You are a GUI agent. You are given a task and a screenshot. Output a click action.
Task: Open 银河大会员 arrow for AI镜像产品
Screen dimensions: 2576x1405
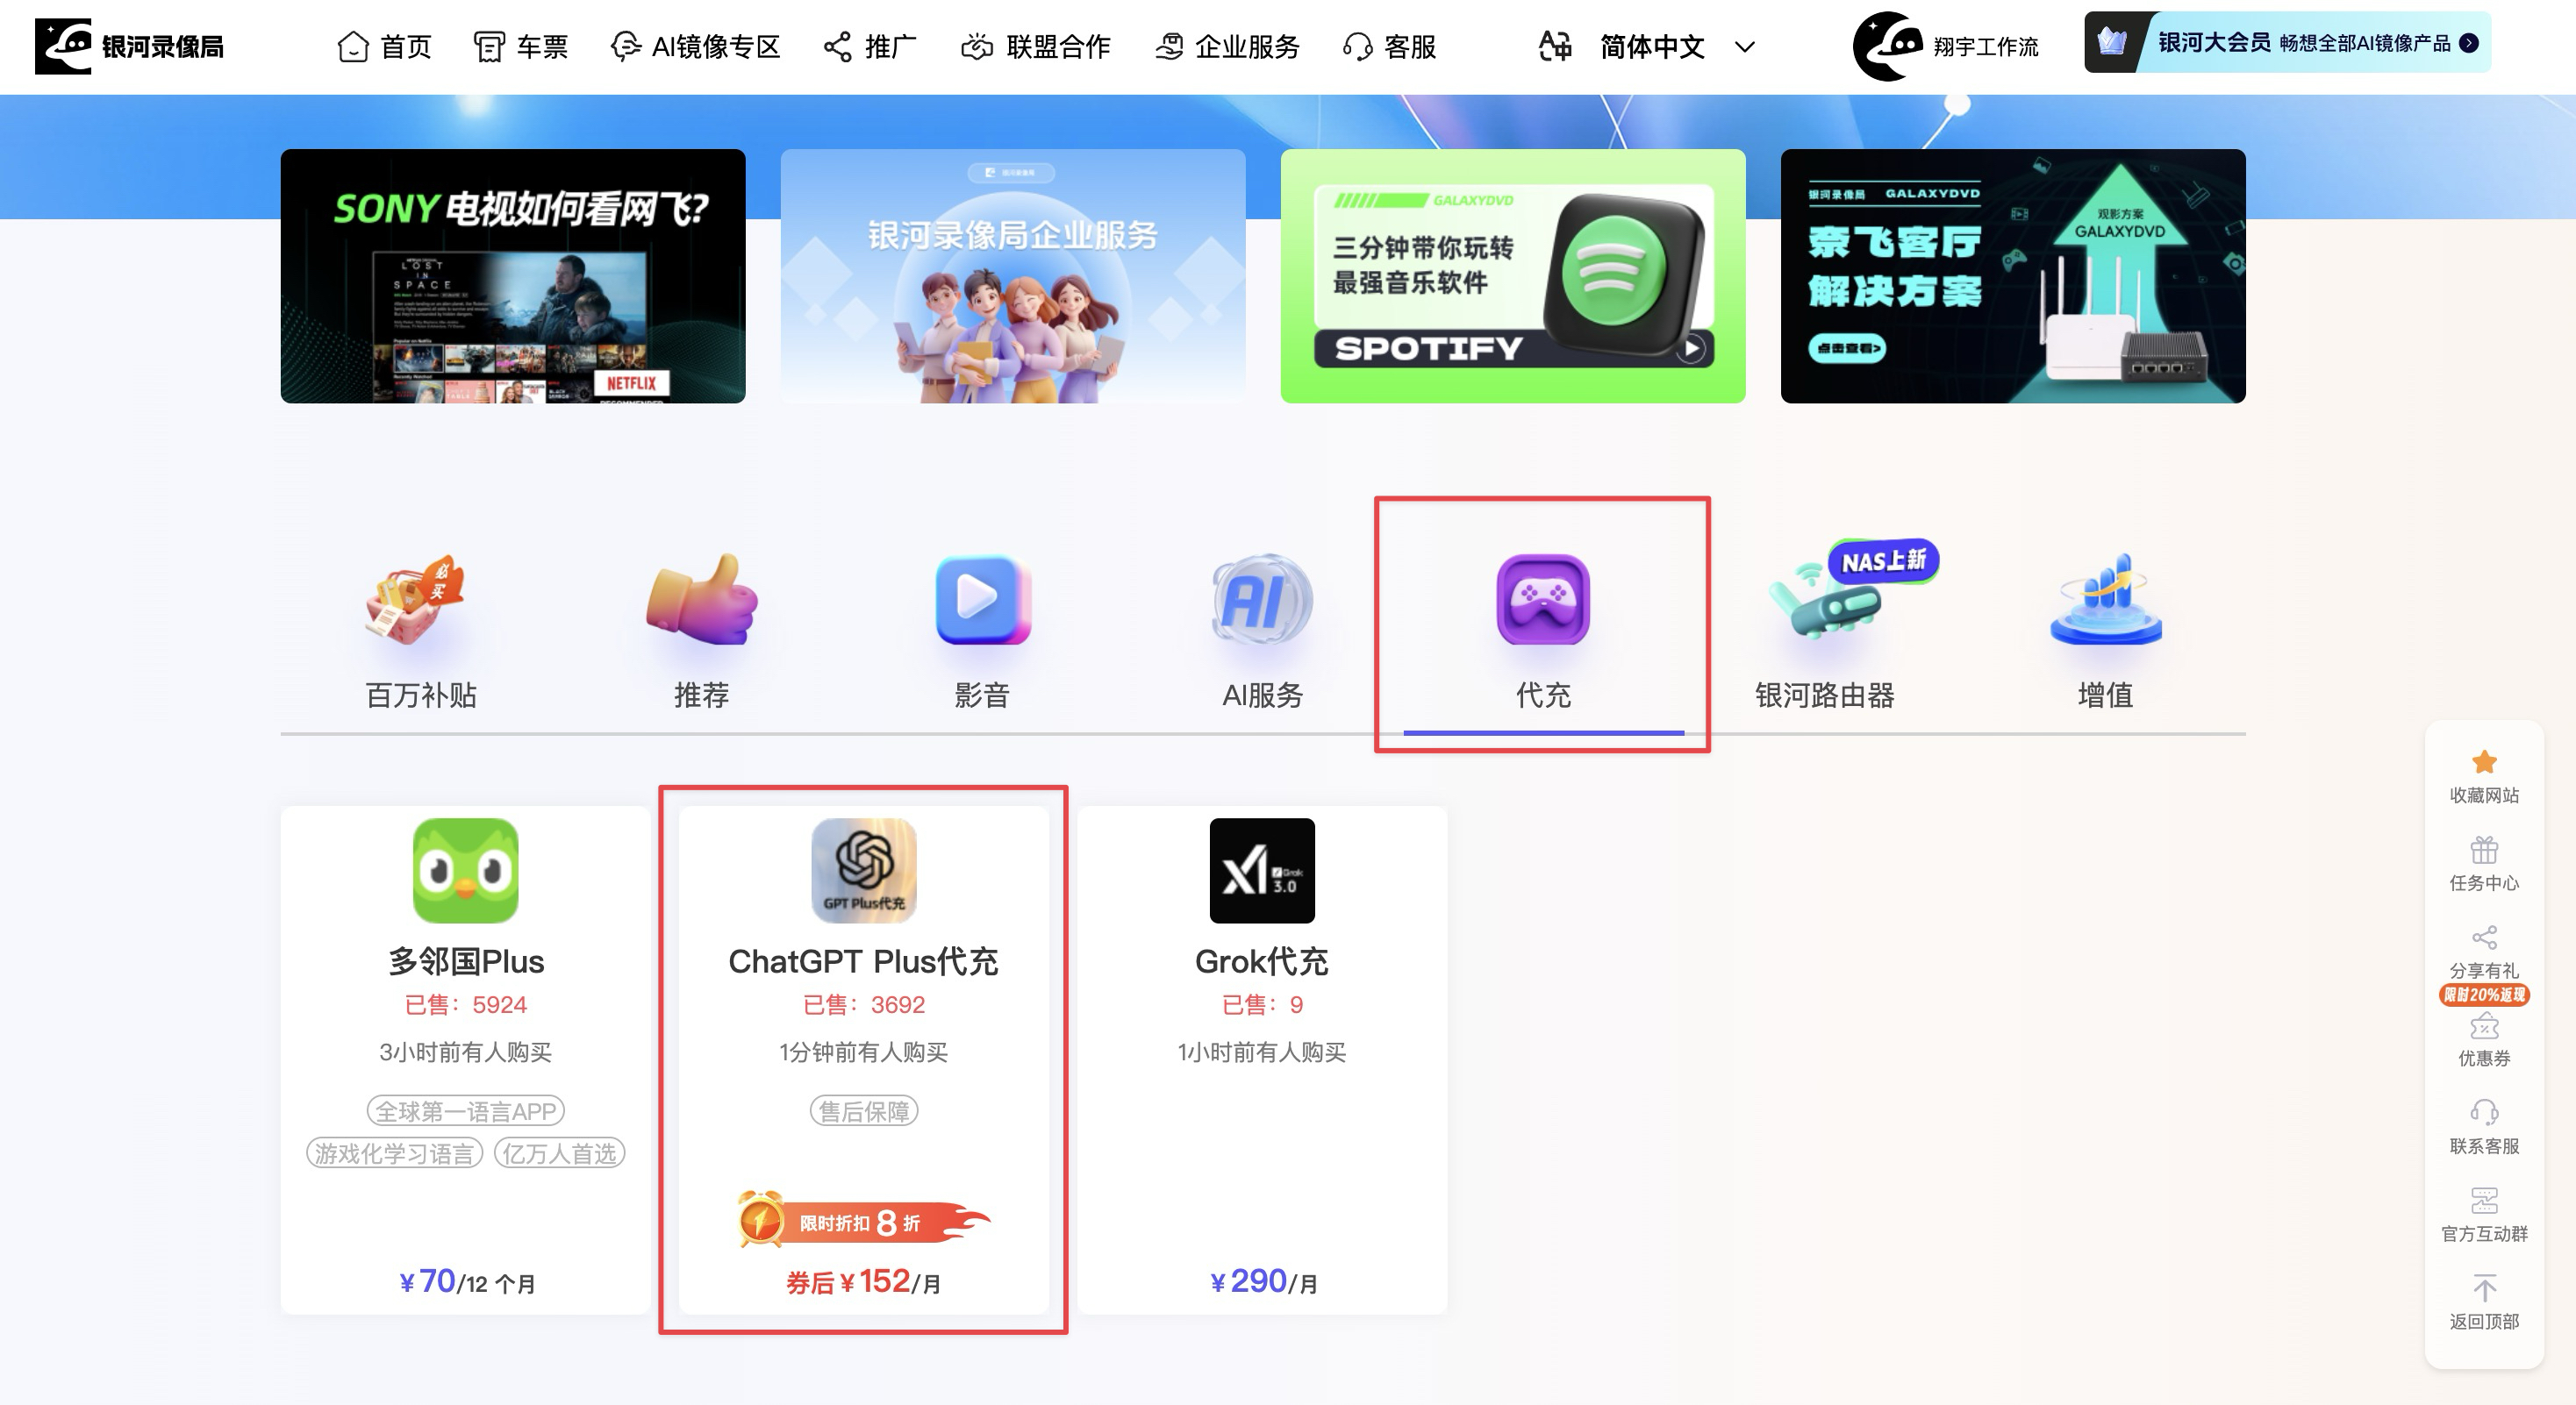point(2470,44)
